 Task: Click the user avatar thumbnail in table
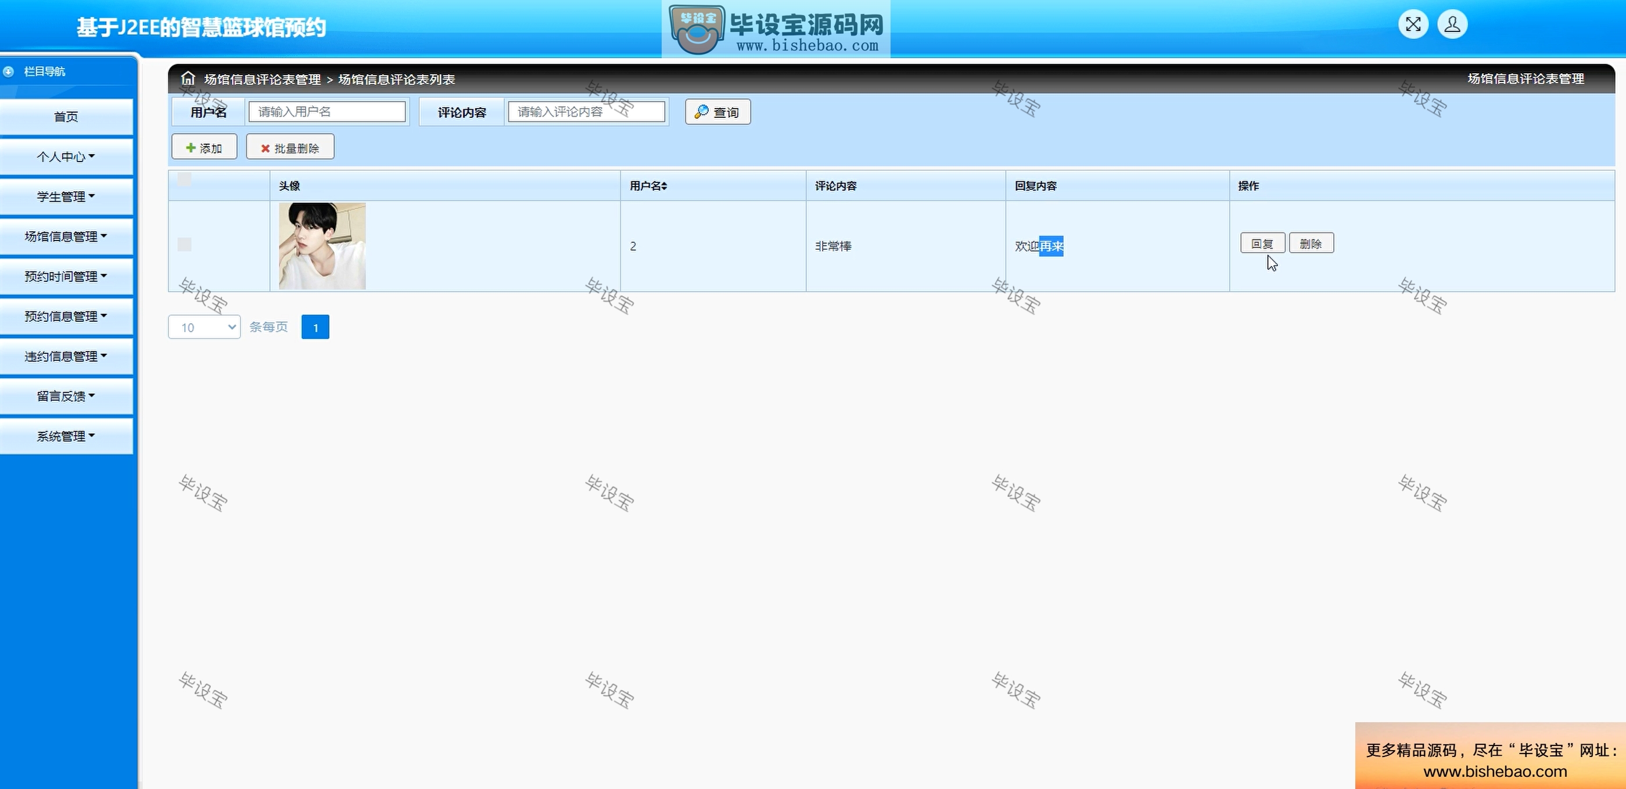coord(322,246)
